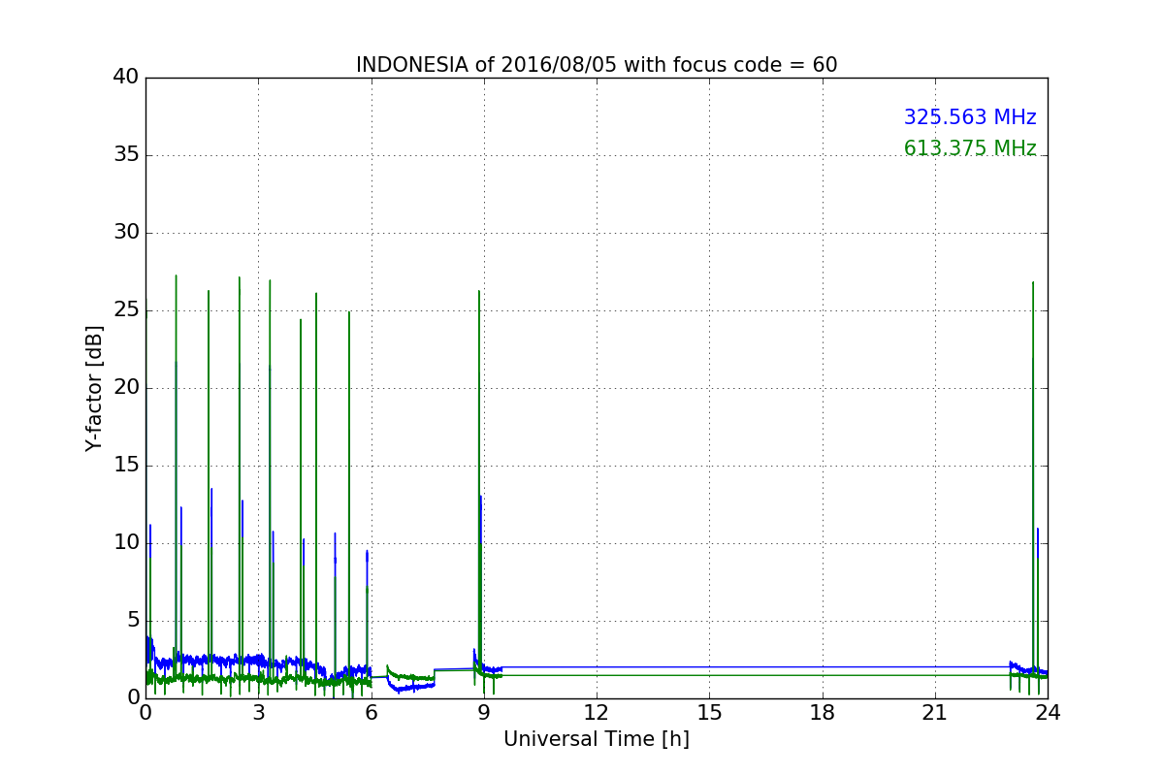Click x-axis tick label '21'
Viewport: 1164px width, 776px height.
935,713
